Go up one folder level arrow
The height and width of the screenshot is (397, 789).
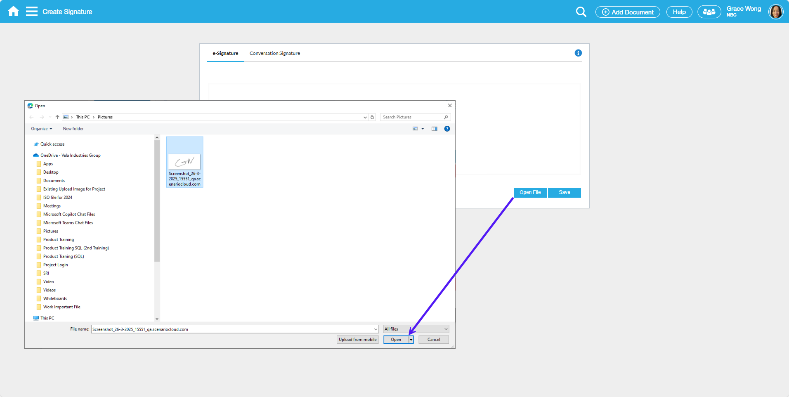(57, 117)
